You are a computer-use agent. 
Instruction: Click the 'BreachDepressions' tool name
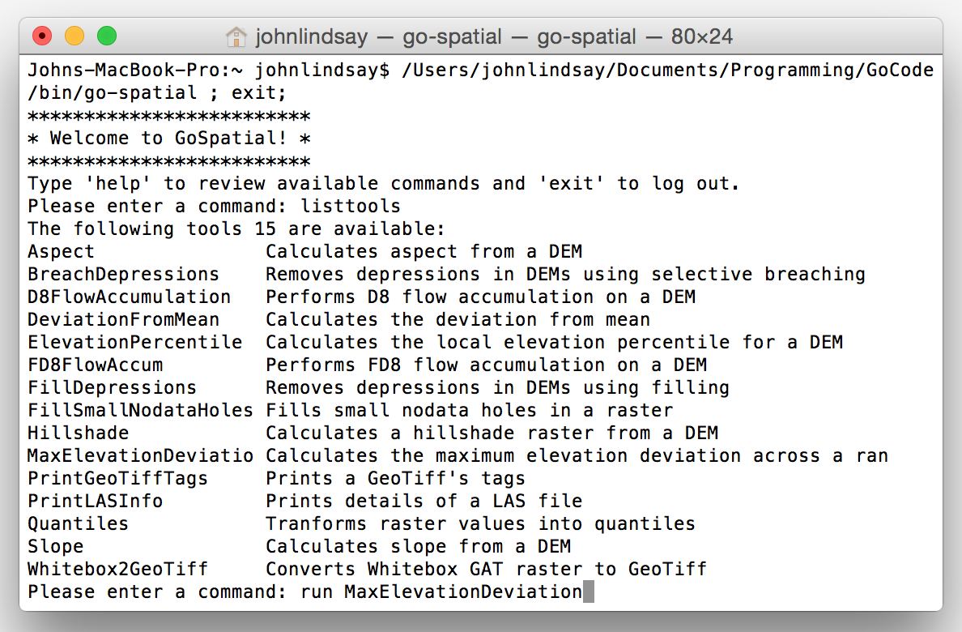[x=123, y=274]
